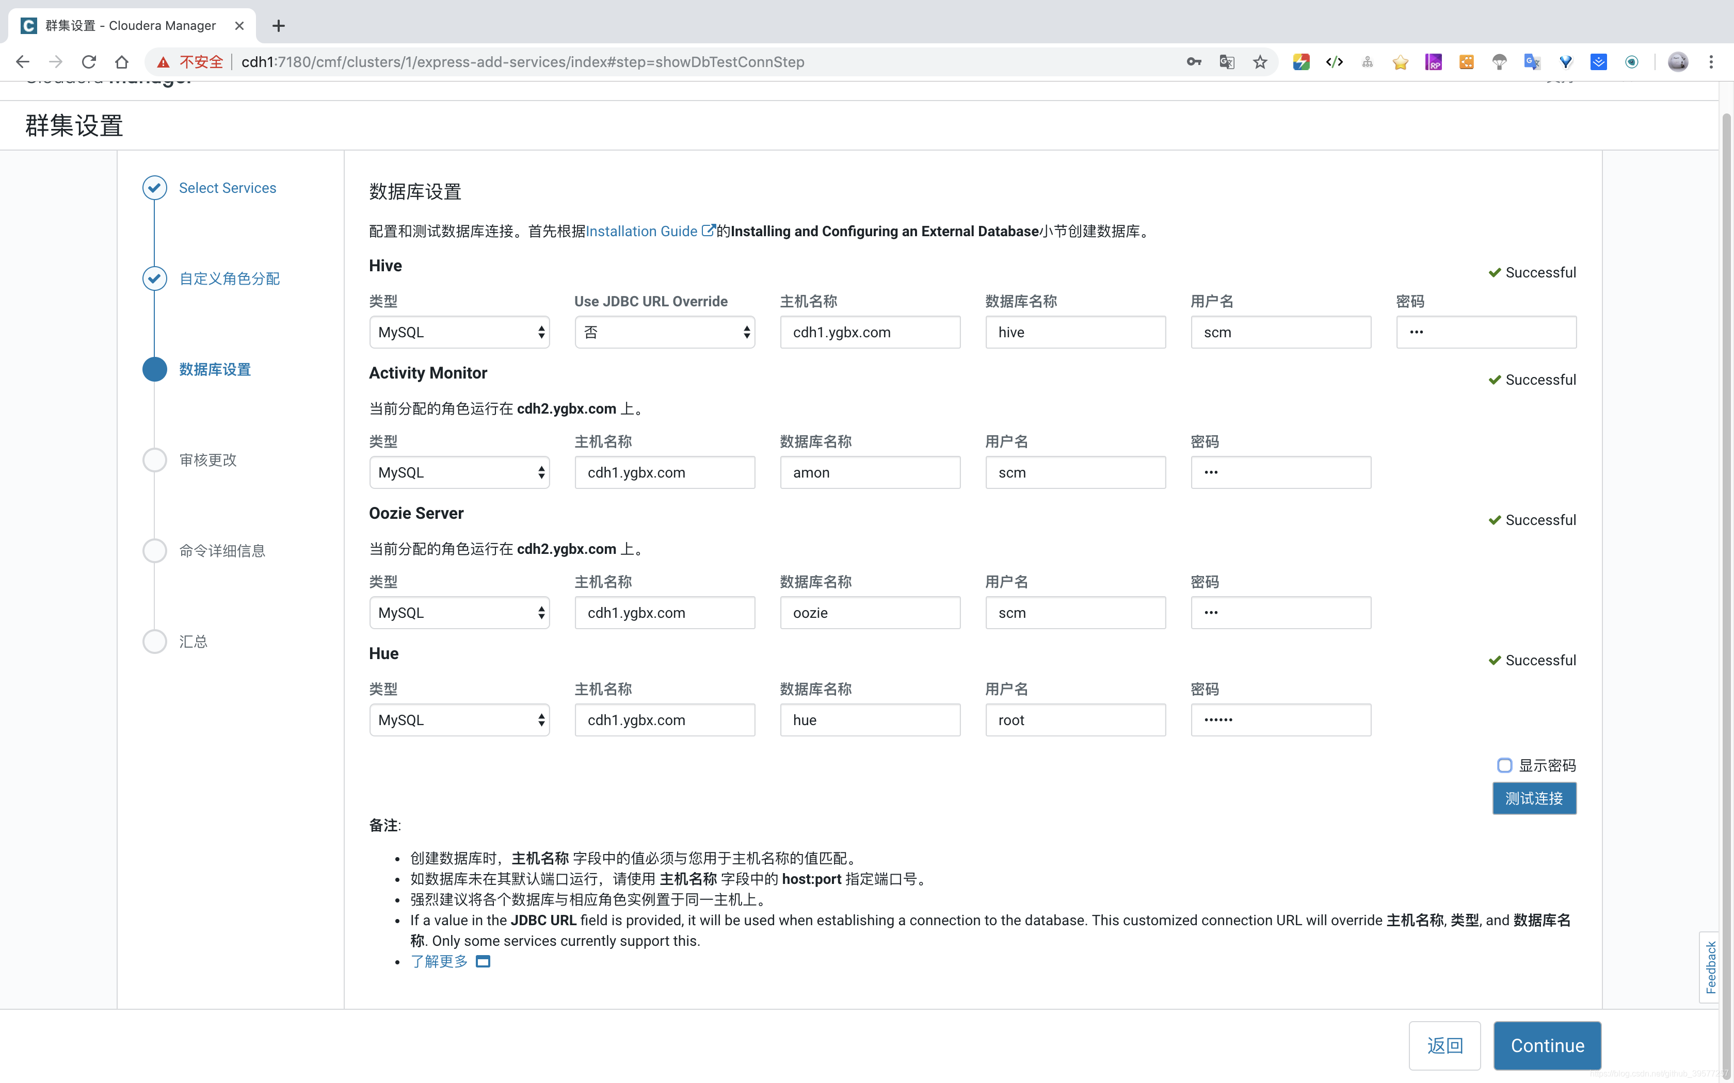The image size is (1734, 1083).
Task: Open the Use JDBC URL Override dropdown
Action: coord(664,332)
